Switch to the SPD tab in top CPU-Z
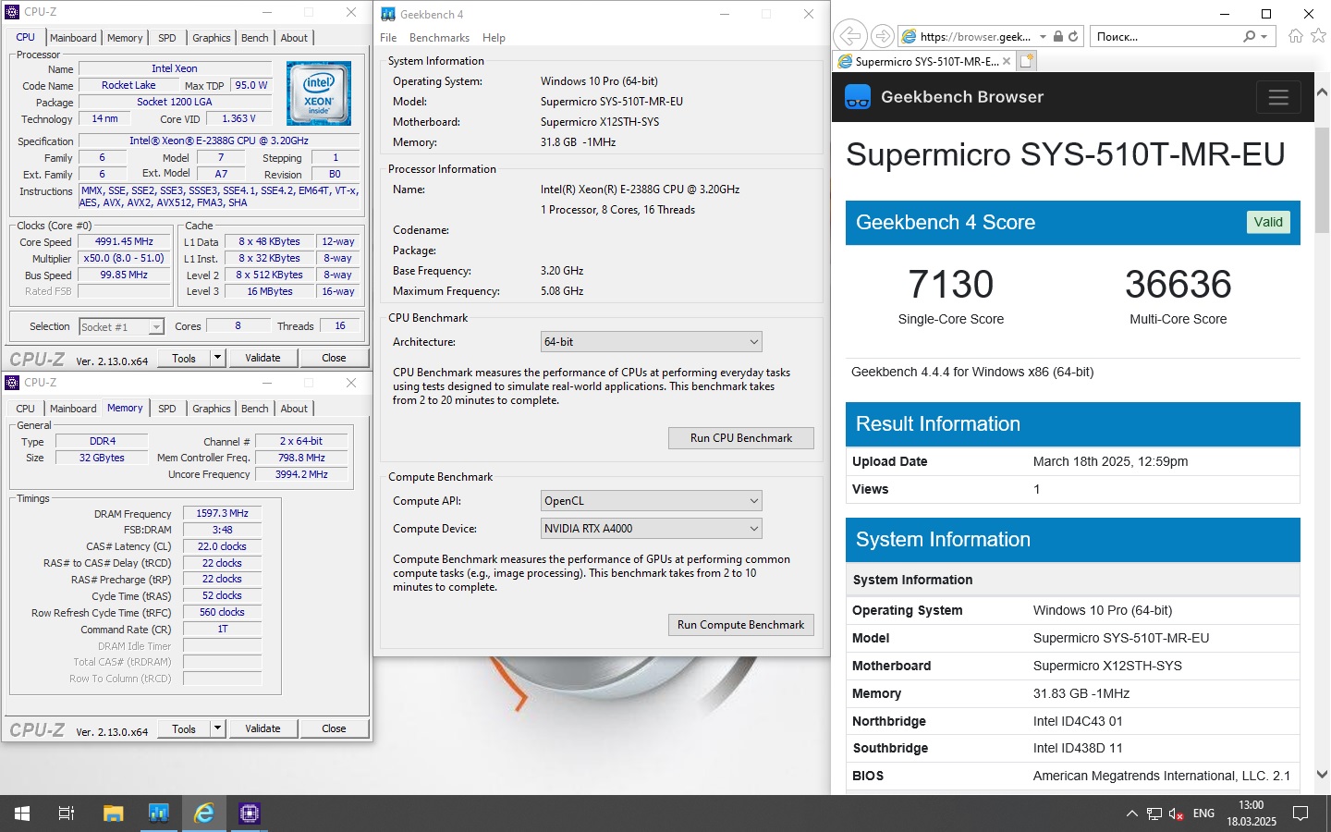 point(167,38)
